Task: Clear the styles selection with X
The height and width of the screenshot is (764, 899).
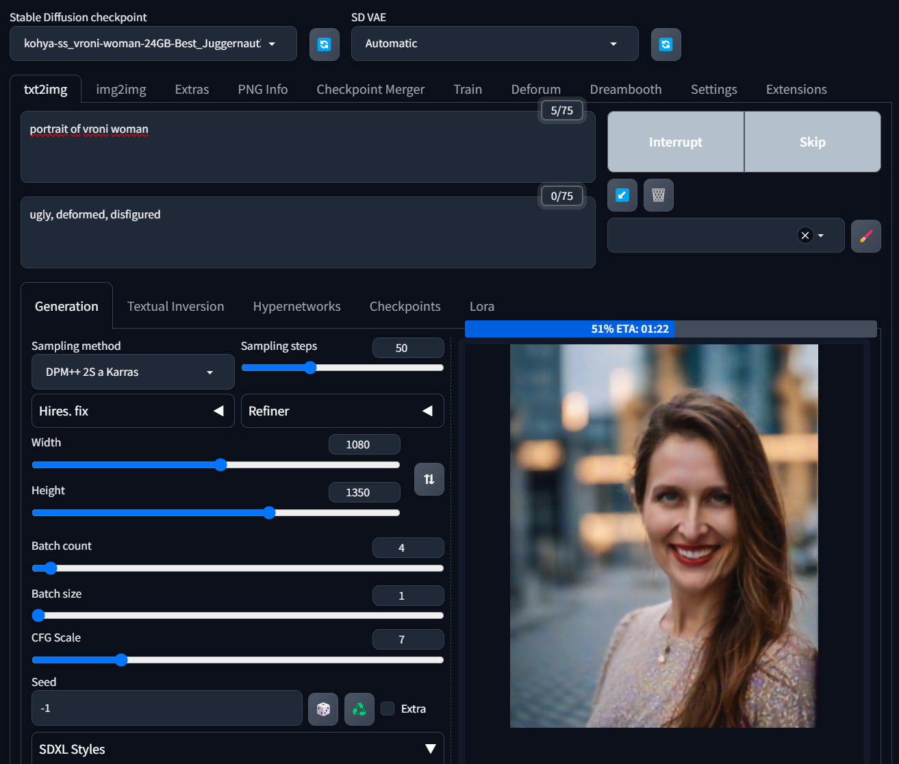Action: [x=805, y=235]
